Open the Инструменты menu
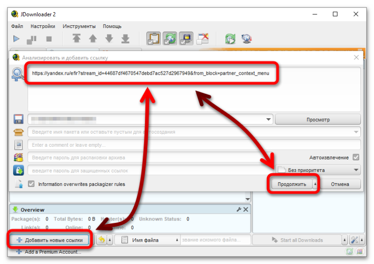Screen dimensions: 374x264 click(x=79, y=26)
